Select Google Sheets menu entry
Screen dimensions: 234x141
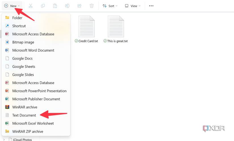[x=36, y=67]
